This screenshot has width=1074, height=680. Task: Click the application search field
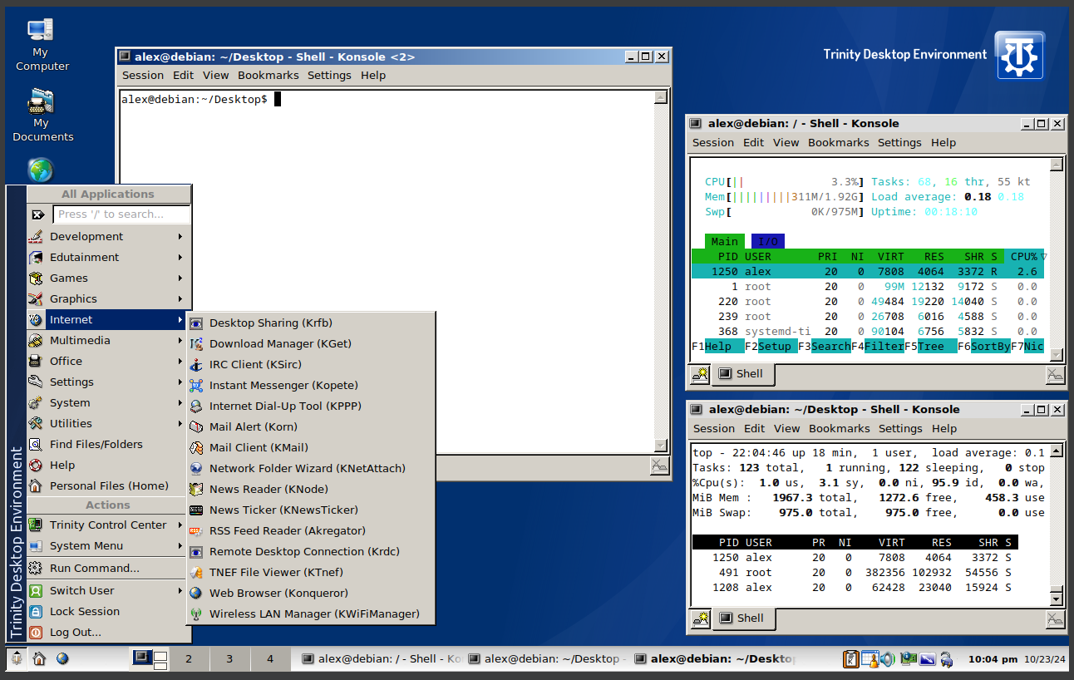coord(122,214)
